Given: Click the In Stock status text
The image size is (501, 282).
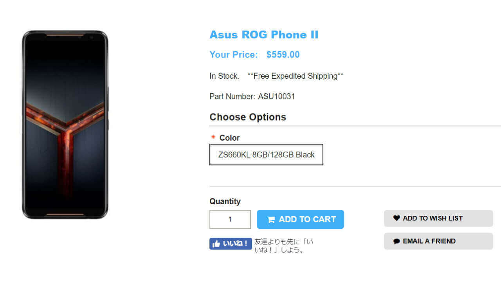Looking at the screenshot, I should click(x=224, y=76).
